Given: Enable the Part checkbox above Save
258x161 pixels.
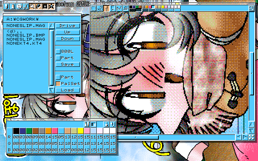Looking at the screenshot, I should (x=58, y=58).
